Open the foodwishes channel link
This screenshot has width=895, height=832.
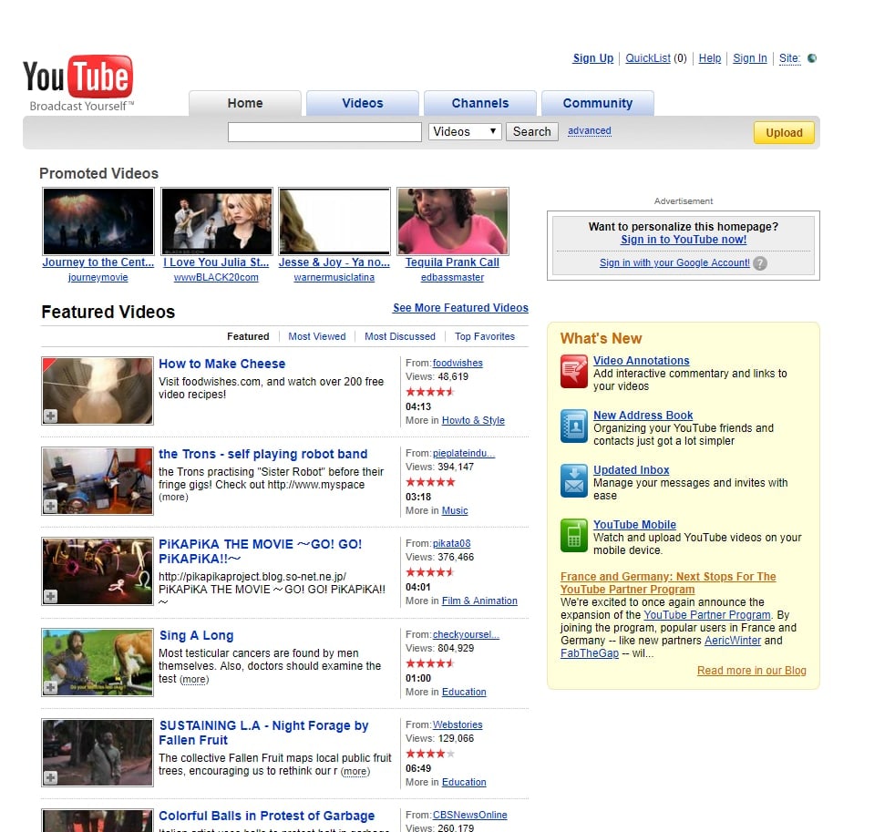[x=458, y=363]
